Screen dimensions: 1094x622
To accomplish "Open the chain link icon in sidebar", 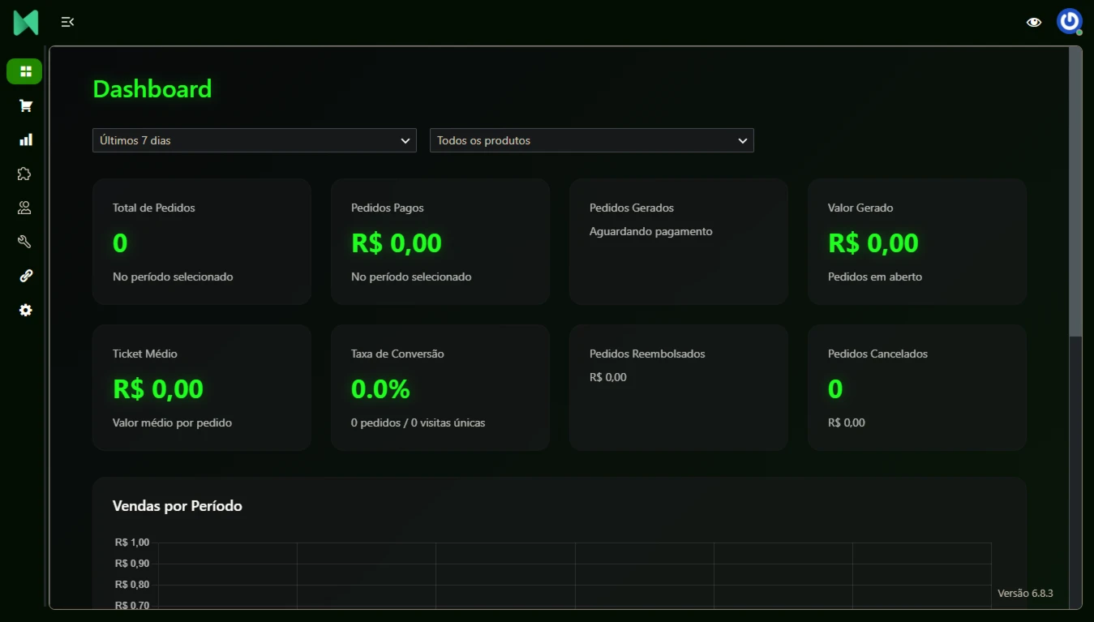I will click(25, 277).
